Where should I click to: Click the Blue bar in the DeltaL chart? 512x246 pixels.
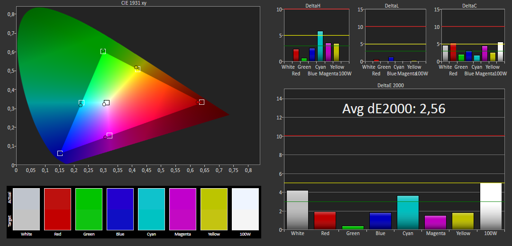(391, 59)
